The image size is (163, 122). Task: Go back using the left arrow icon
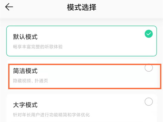pyautogui.click(x=9, y=7)
